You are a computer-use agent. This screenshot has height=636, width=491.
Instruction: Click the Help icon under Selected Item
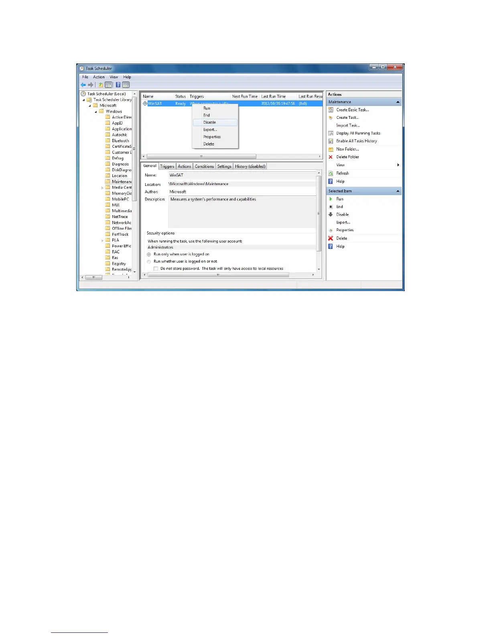pyautogui.click(x=331, y=246)
